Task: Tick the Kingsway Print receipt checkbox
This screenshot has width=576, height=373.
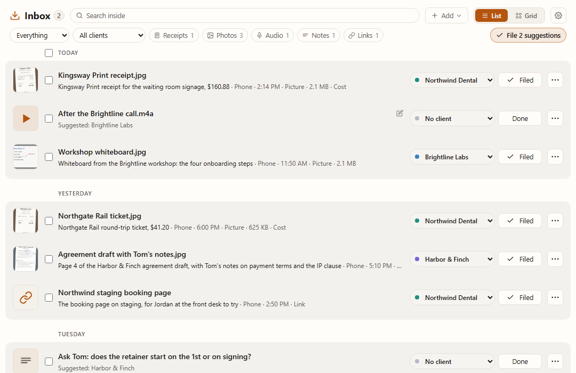Action: point(49,80)
